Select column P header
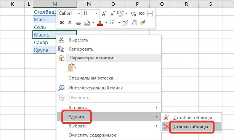Image resolution: width=234 pixels, height=140 pixels. point(137,4)
